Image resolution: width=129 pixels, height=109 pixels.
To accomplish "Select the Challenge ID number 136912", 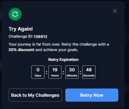I will [x=40, y=37].
